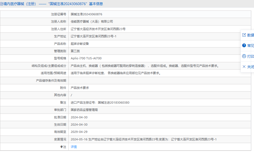Select the structure description starting 产品由主机
Image resolution: width=254 pixels, height=153 pixels.
coord(145,66)
